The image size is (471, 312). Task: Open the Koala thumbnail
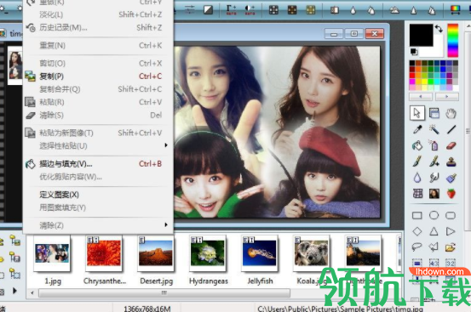(311, 253)
